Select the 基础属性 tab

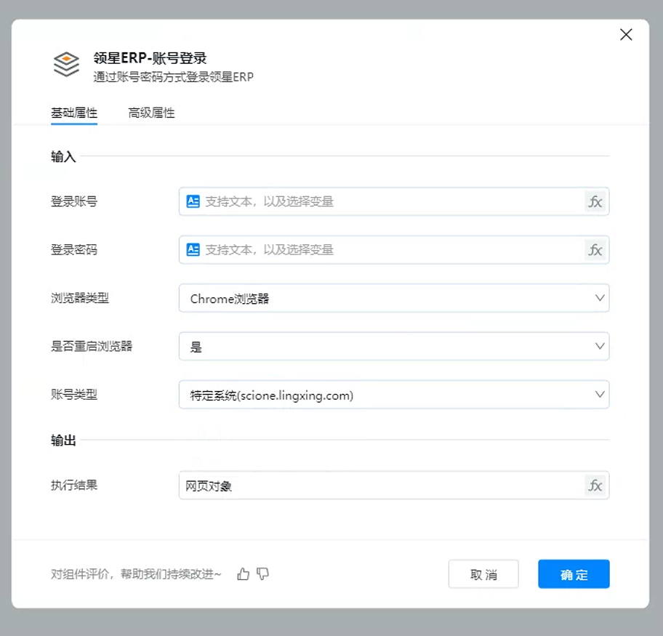tap(74, 113)
